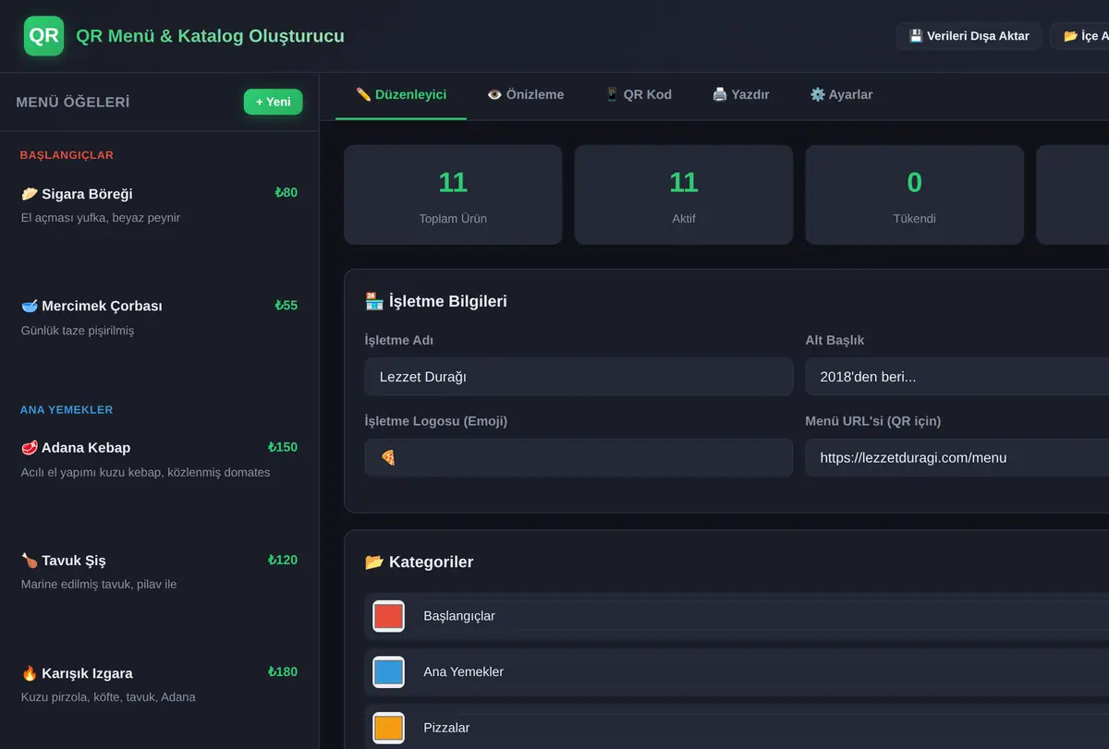Select the Adana Kebap menu item name
Image resolution: width=1109 pixels, height=749 pixels.
86,448
